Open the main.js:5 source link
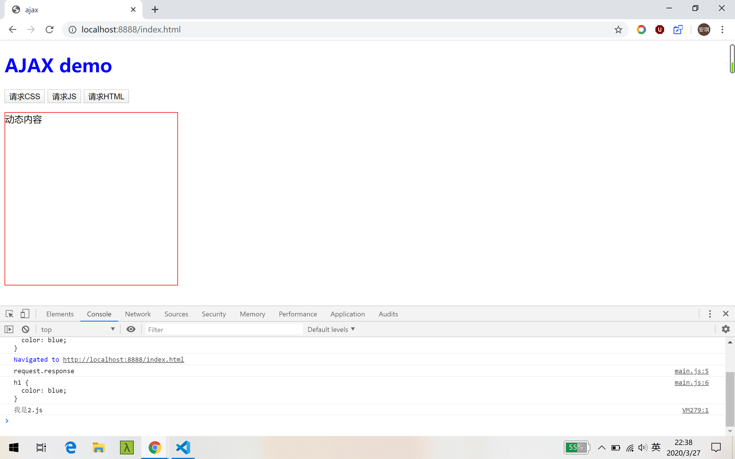 click(691, 371)
